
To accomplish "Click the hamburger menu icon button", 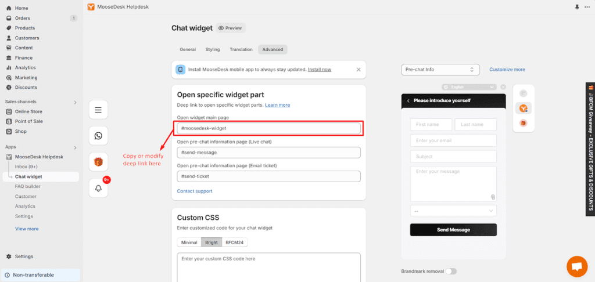I will click(98, 110).
